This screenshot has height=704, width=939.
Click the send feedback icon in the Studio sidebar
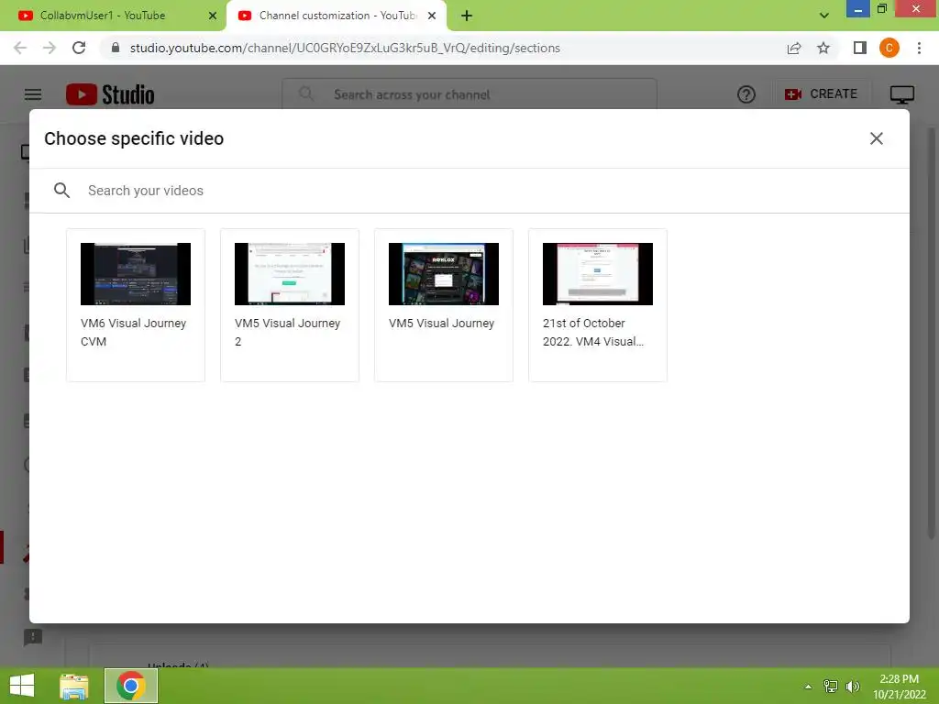click(x=32, y=636)
